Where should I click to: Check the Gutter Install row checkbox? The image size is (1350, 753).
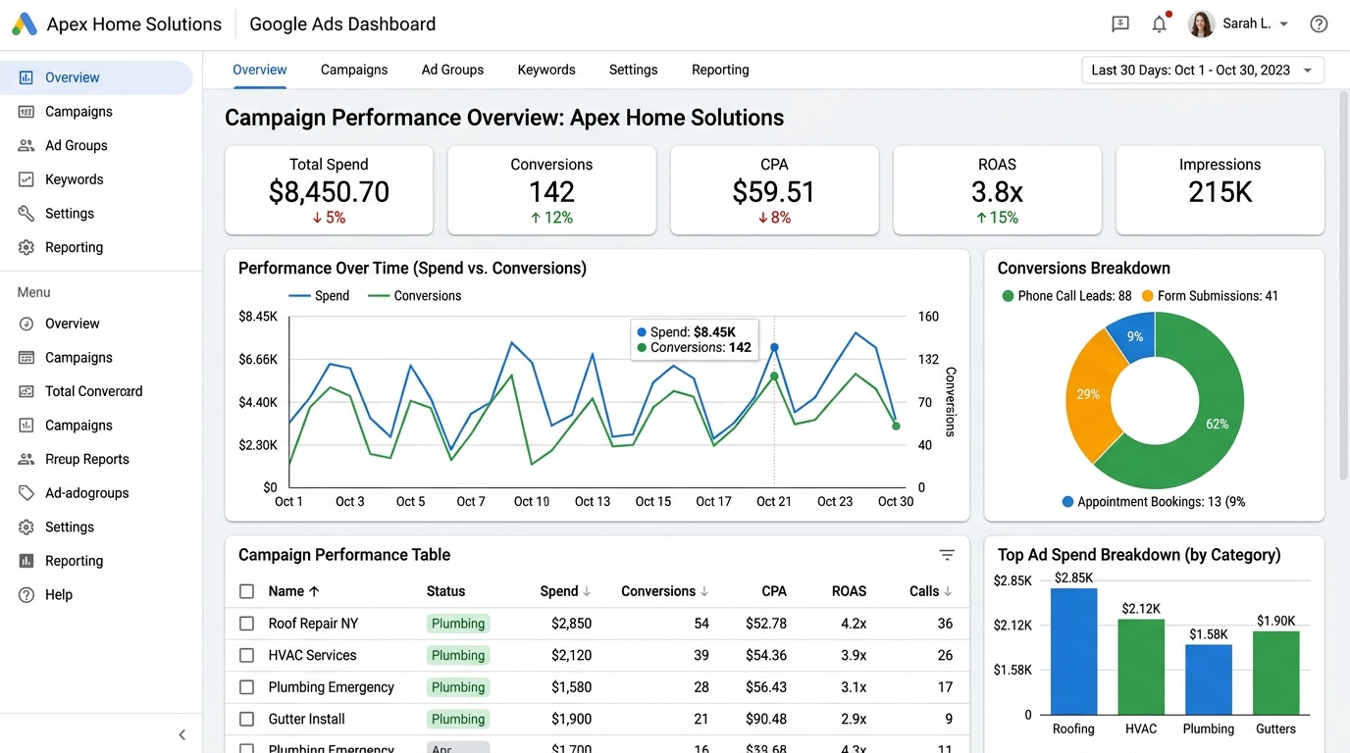click(x=247, y=719)
